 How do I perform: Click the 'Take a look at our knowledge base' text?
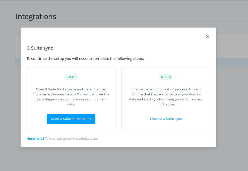pos(72,138)
